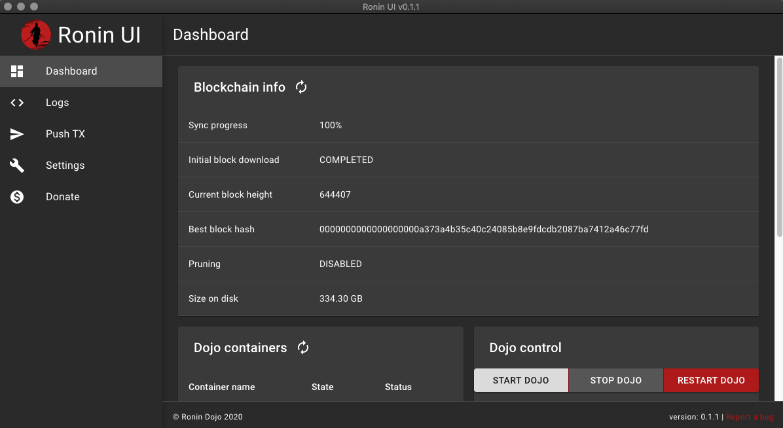Select the best block hash value
783x428 pixels.
coord(484,229)
